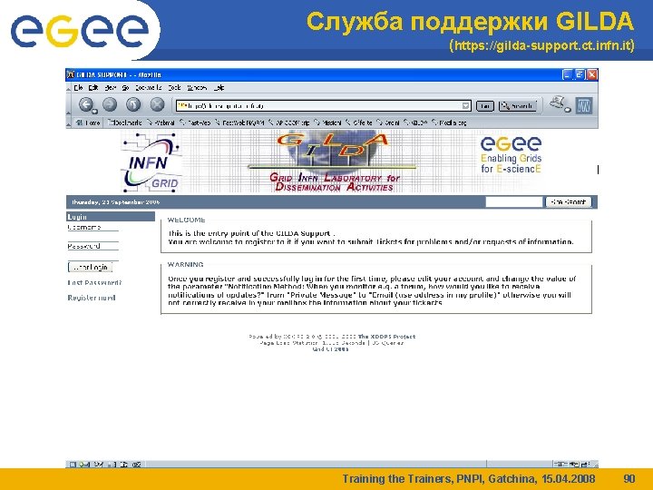Stop loading with the Stop button

pos(157,104)
